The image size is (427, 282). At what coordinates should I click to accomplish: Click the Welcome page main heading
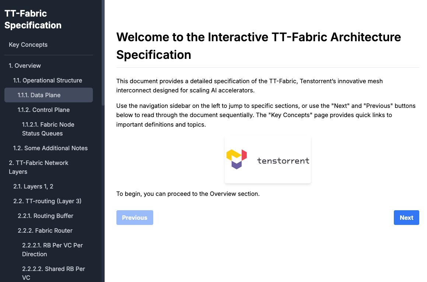point(258,46)
